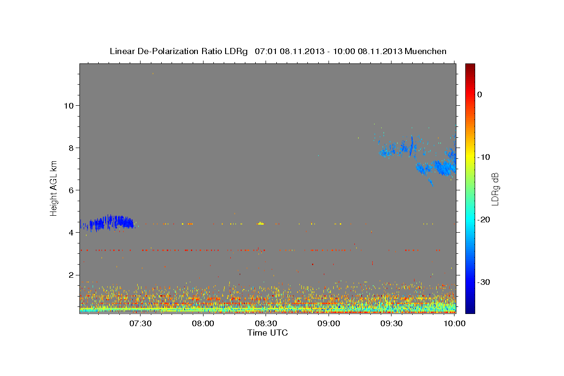Click the height tick label 2
The image size is (564, 376).
pos(70,275)
